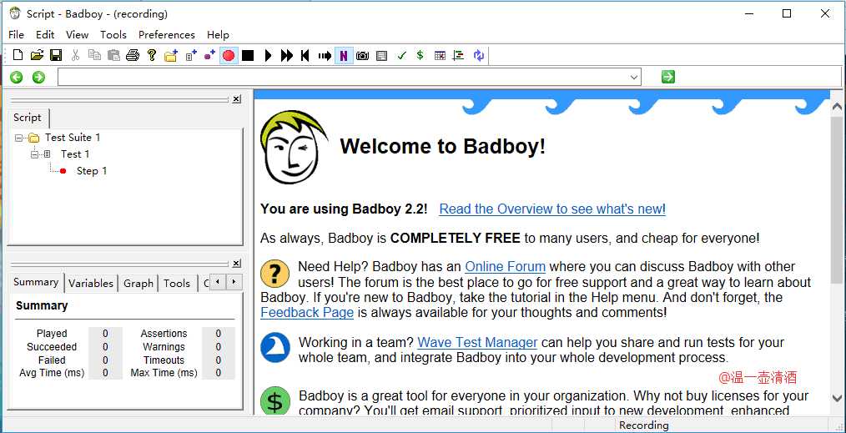846x433 pixels.
Task: Select Step 1 in the script tree
Action: pyautogui.click(x=92, y=171)
